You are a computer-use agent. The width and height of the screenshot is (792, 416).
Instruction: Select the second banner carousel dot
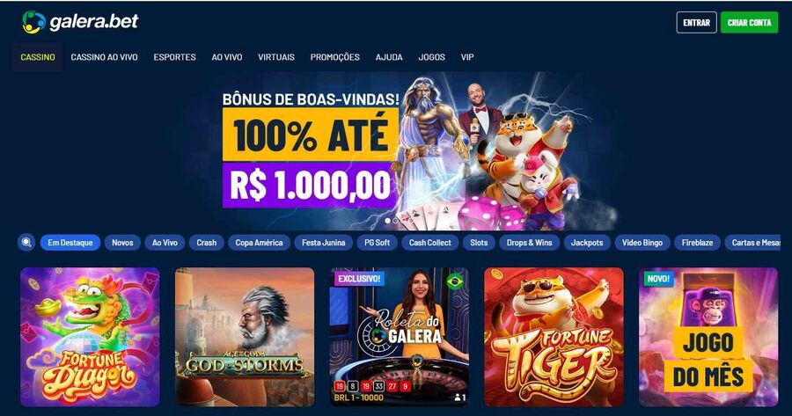395,221
